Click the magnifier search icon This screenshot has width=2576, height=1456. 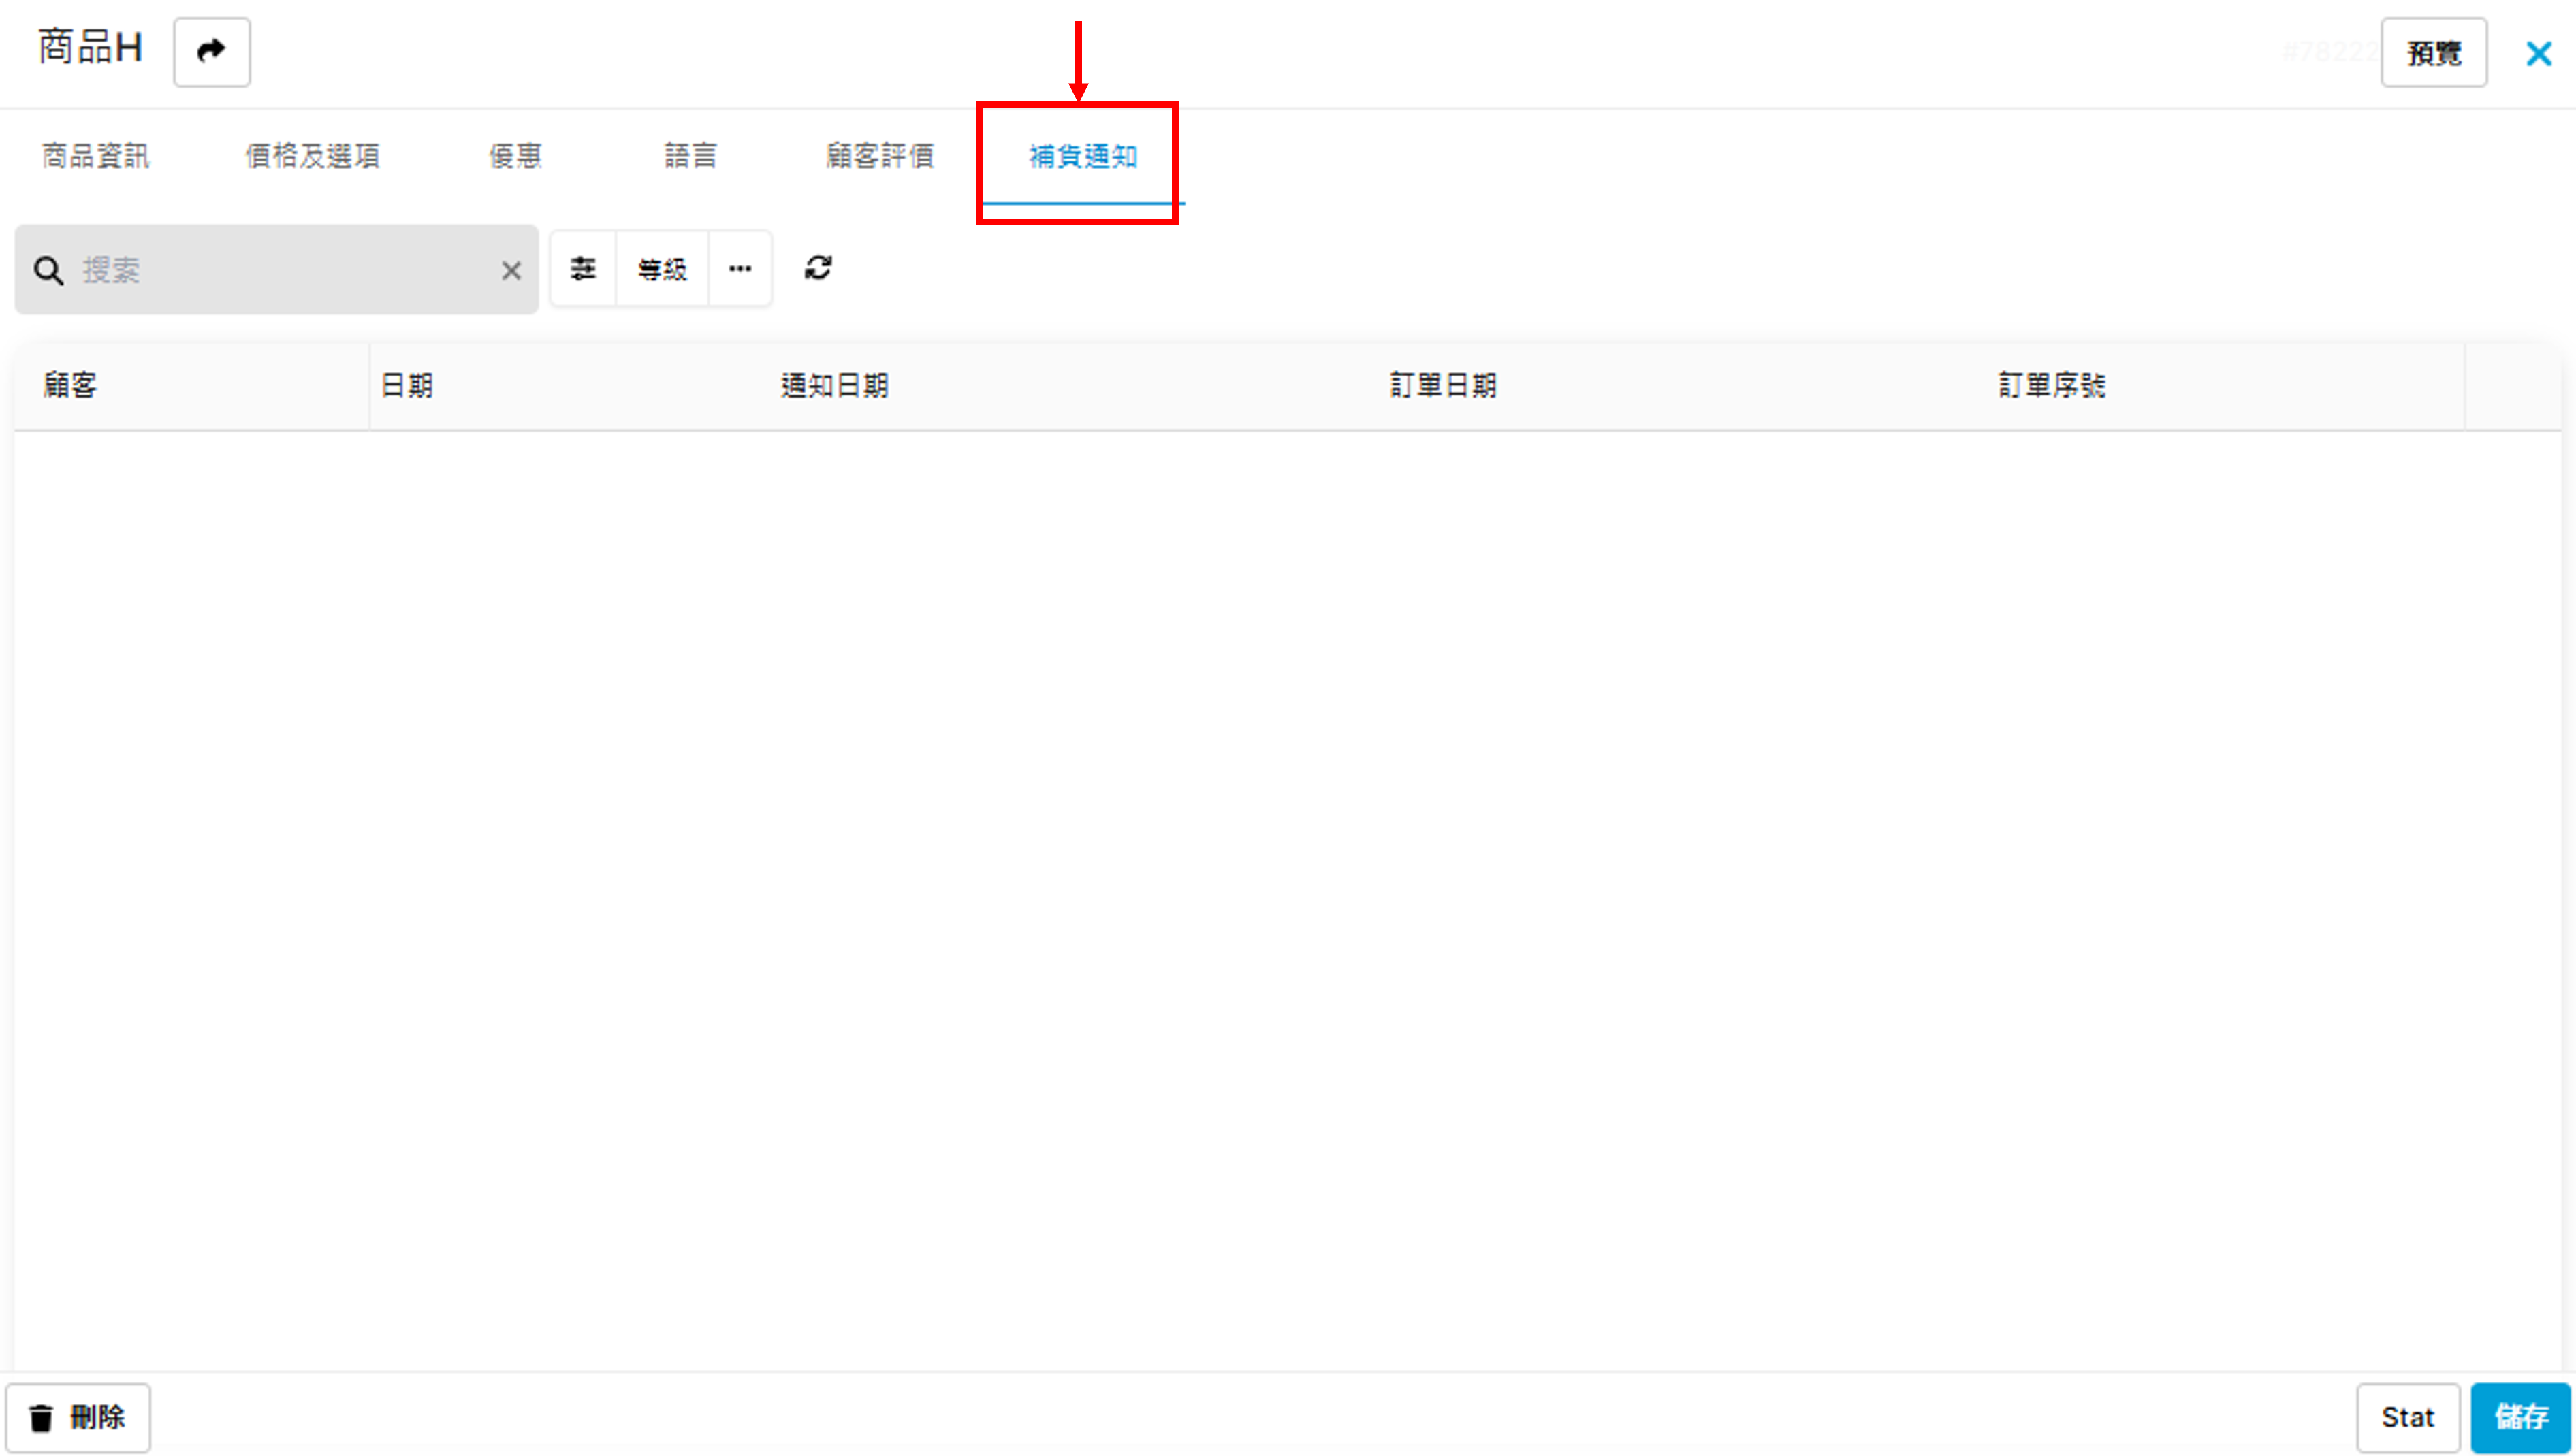click(x=48, y=270)
